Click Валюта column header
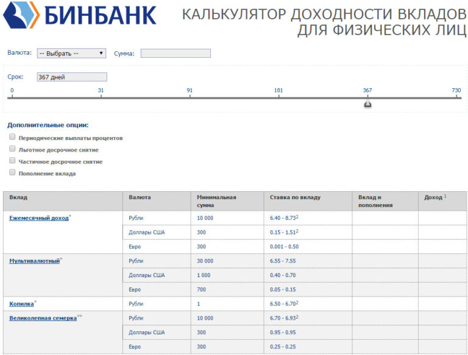468x355 pixels. [157, 202]
